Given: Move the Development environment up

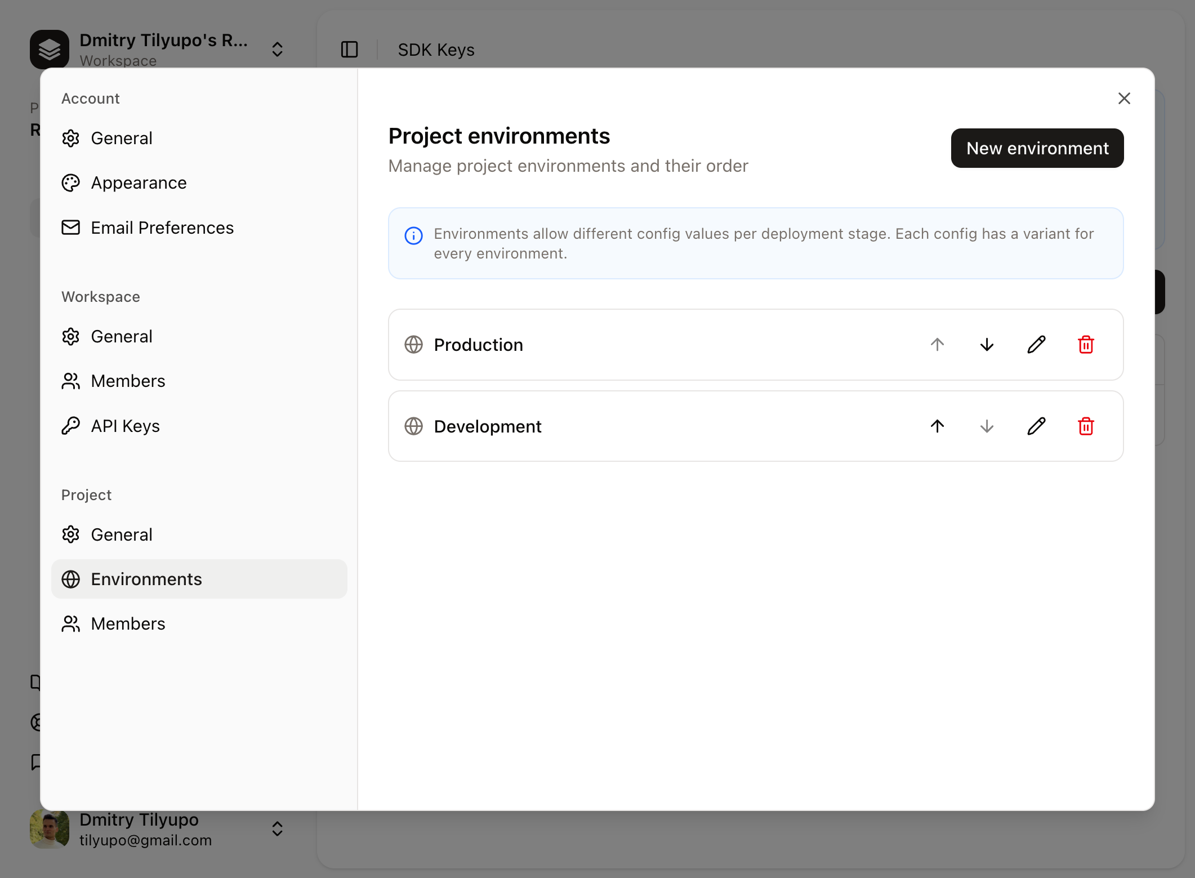Looking at the screenshot, I should coord(936,426).
